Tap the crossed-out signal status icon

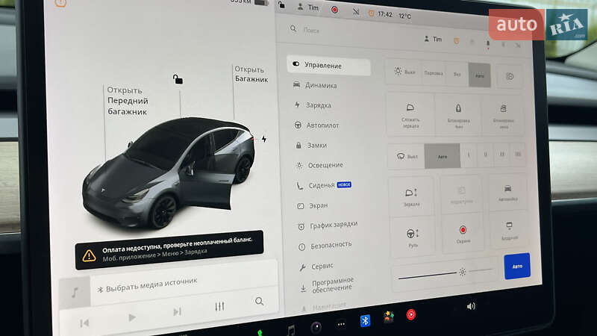point(356,12)
